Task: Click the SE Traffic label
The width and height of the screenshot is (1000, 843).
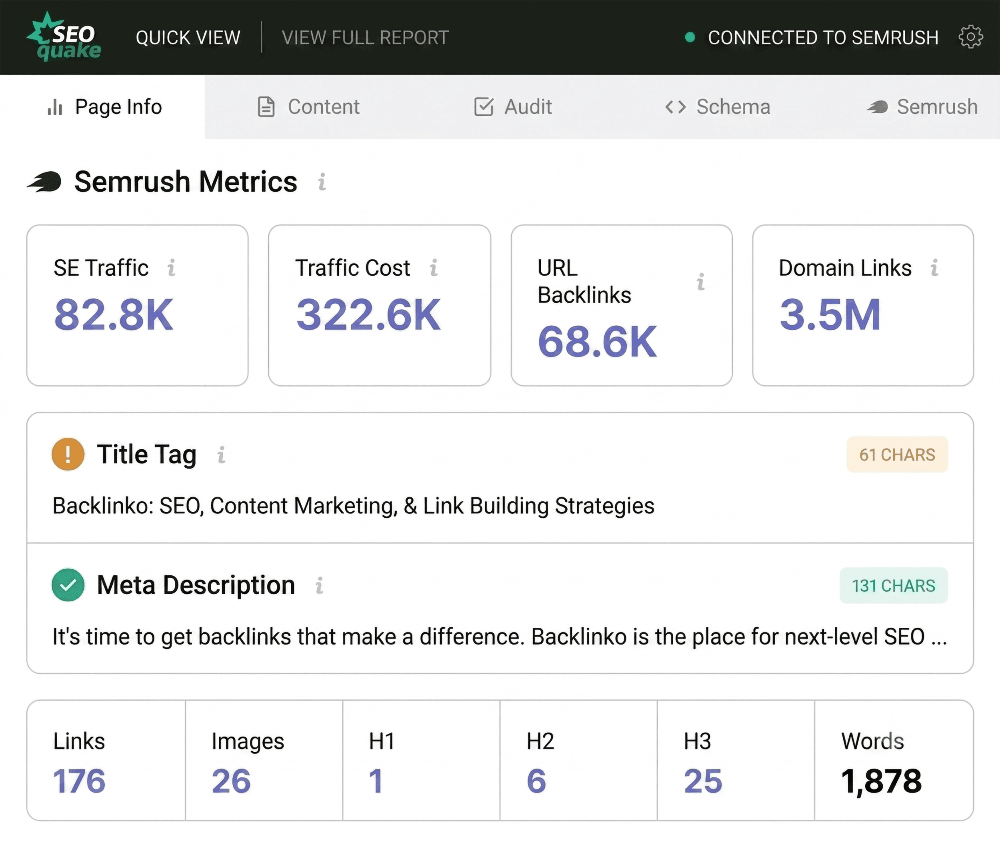Action: 101,268
